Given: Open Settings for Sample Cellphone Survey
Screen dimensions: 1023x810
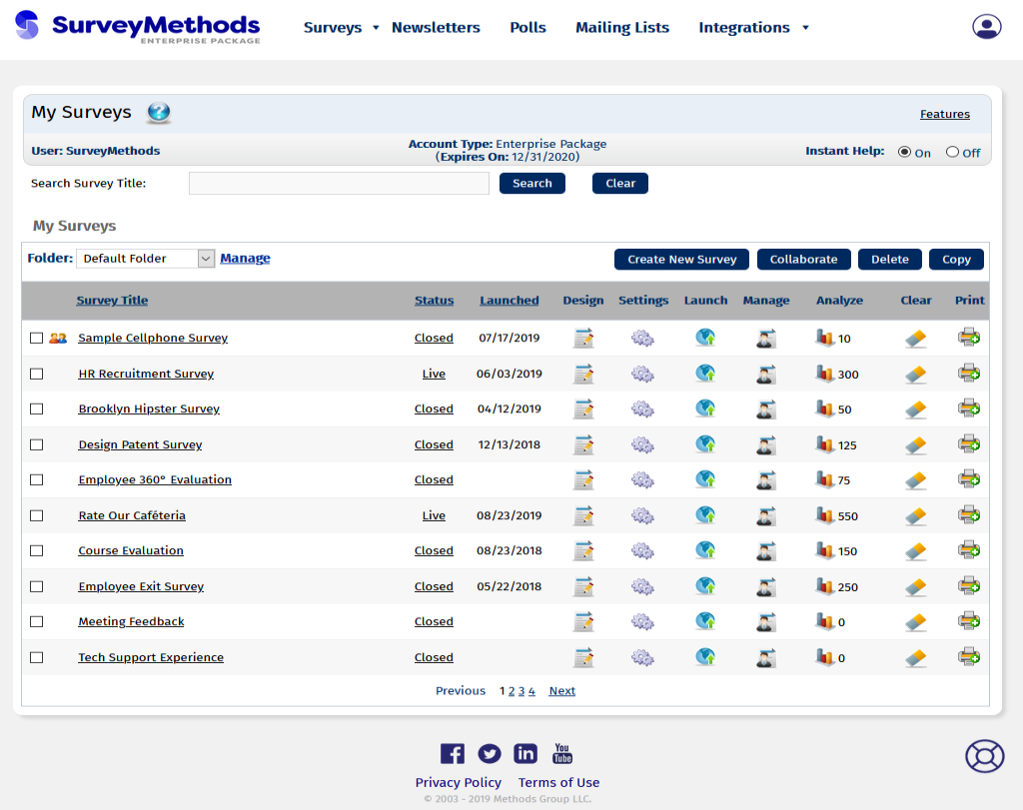Looking at the screenshot, I should tap(642, 338).
